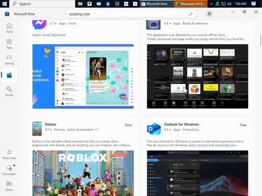Click the volume speaker icon in tray
The width and height of the screenshot is (262, 196).
(230, 4)
